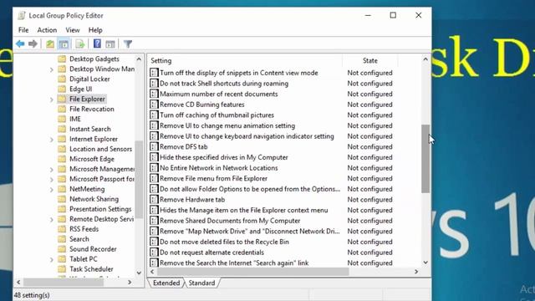Click the tree pane up scroll arrow
This screenshot has width=535, height=301.
coord(139,59)
